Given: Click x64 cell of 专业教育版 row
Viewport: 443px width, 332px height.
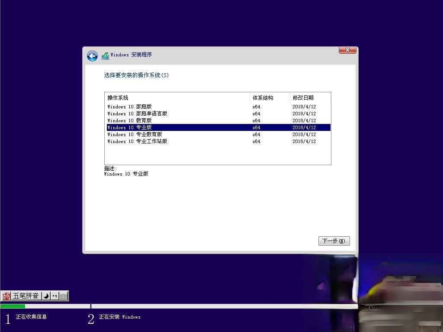Looking at the screenshot, I should [256, 134].
